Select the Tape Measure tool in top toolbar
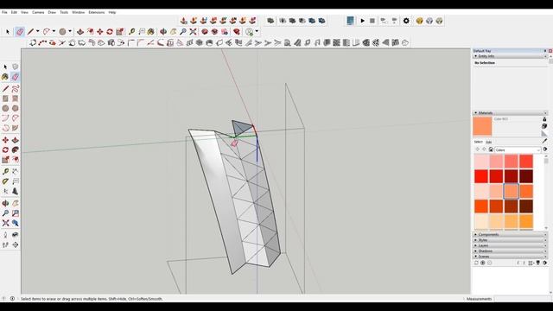 click(132, 32)
